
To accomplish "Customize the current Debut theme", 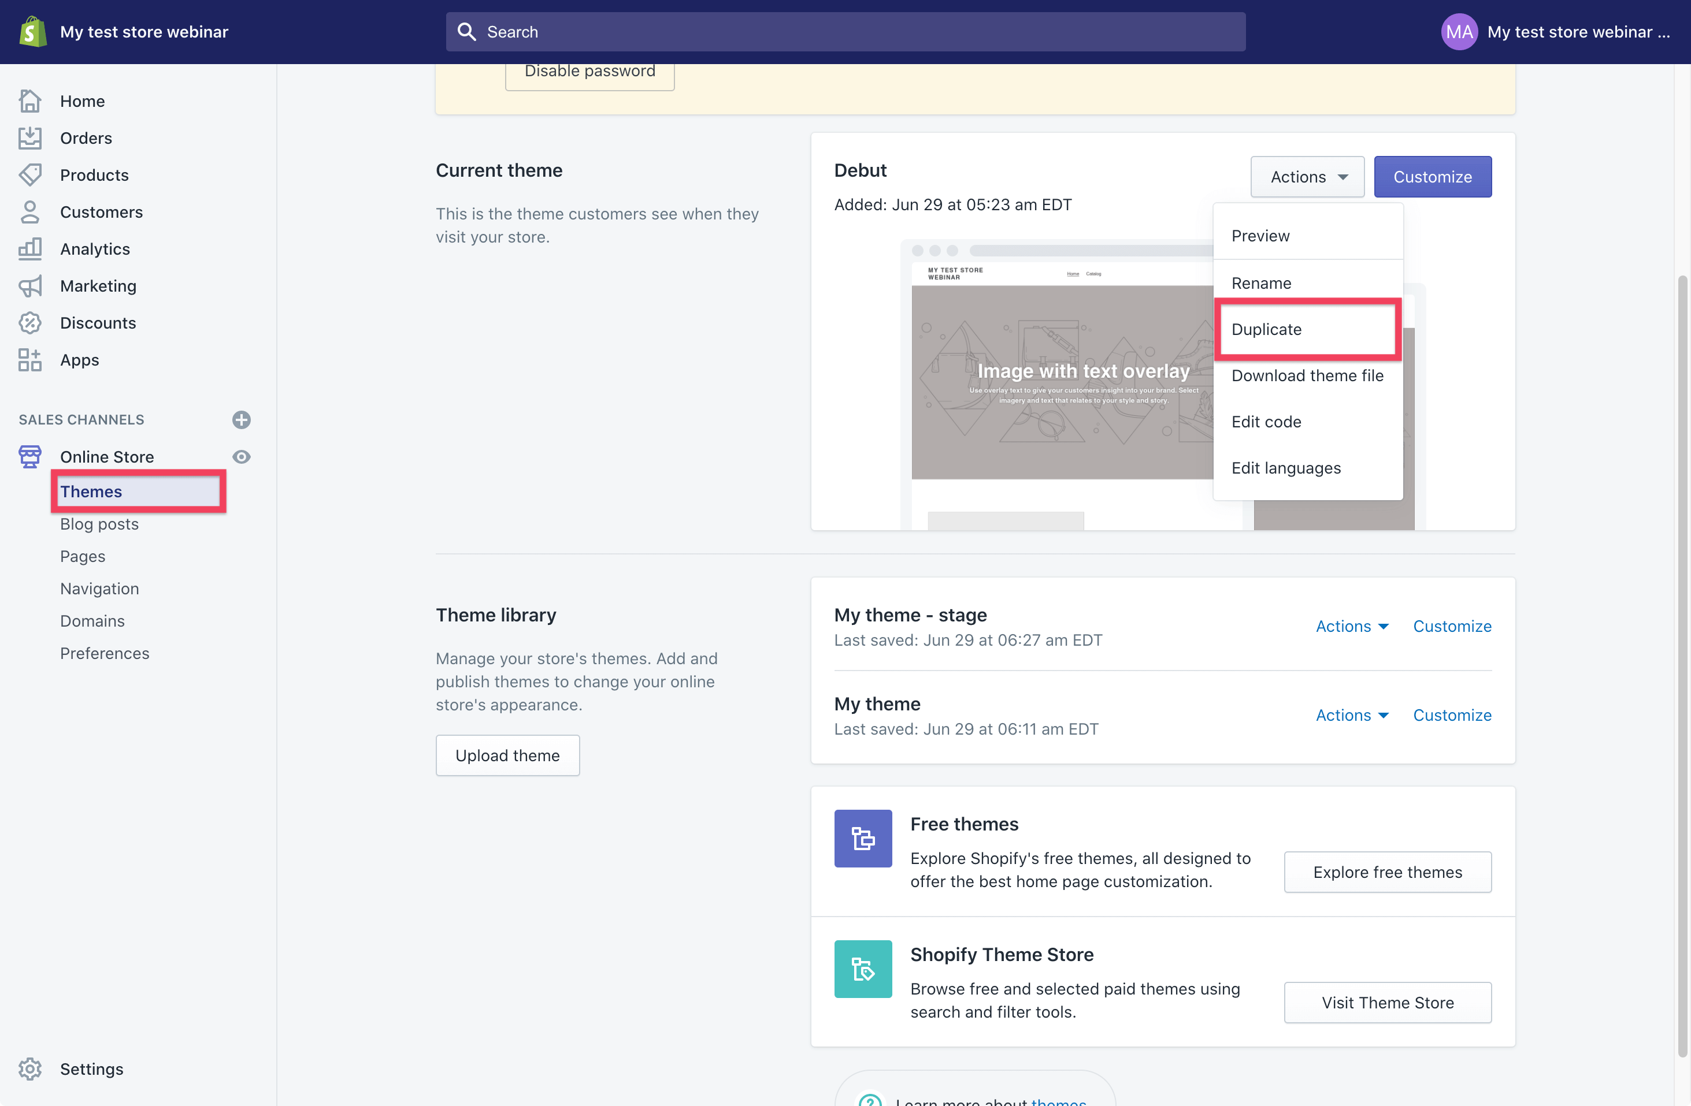I will [x=1432, y=177].
